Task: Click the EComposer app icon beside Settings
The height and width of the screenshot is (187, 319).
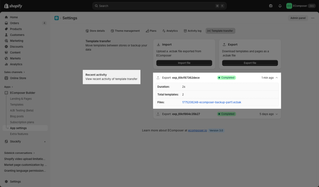Action: click(x=56, y=18)
